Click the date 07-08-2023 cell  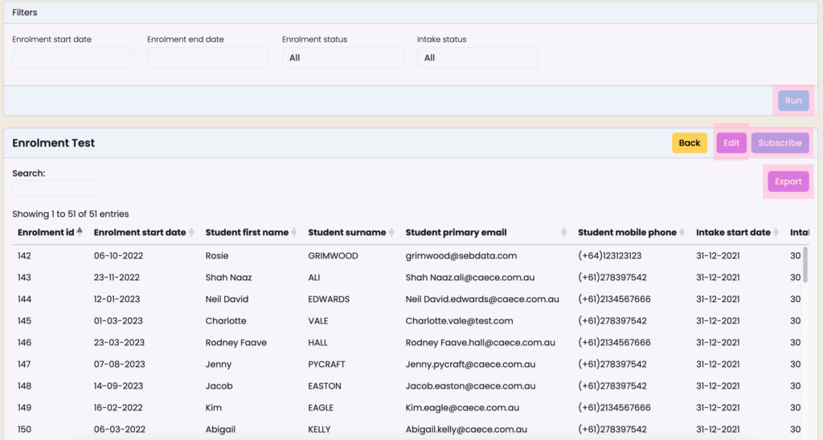(x=120, y=364)
